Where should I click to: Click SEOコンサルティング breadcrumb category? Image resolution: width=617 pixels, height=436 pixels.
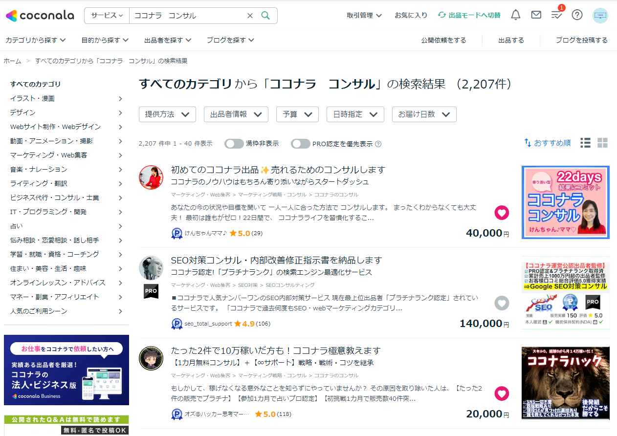[x=290, y=285]
